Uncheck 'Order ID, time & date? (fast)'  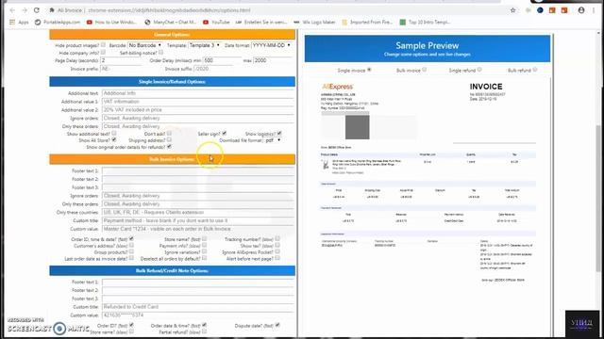[x=131, y=238]
